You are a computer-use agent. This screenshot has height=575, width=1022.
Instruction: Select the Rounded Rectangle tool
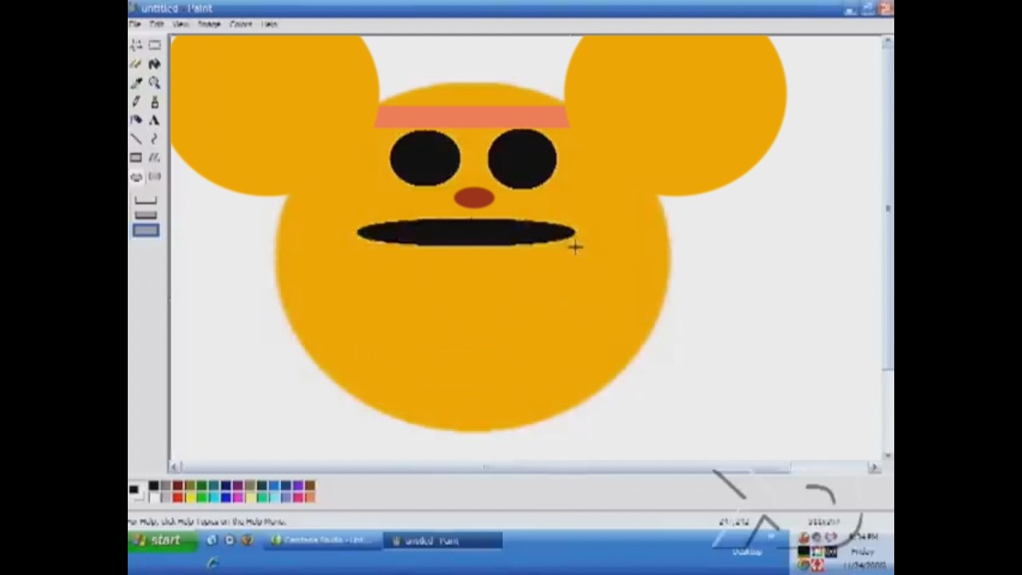pyautogui.click(x=154, y=176)
